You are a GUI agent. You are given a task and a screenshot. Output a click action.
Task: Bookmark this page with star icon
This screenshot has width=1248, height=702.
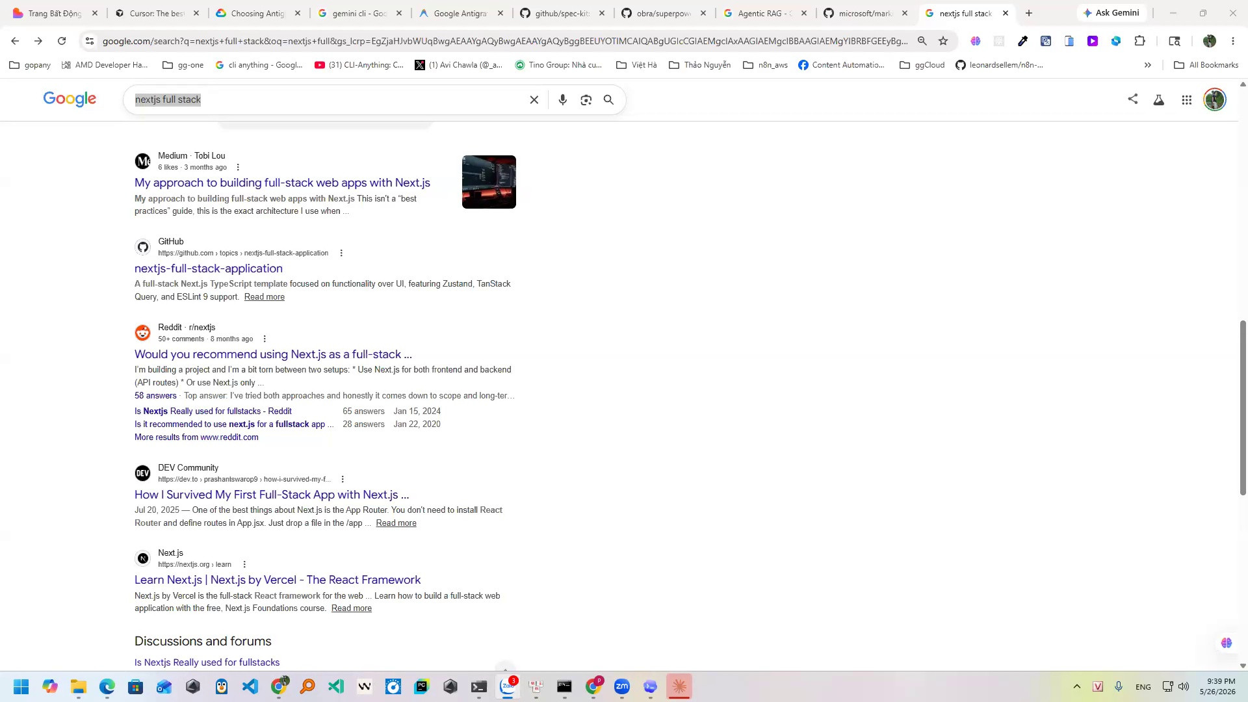coord(943,41)
